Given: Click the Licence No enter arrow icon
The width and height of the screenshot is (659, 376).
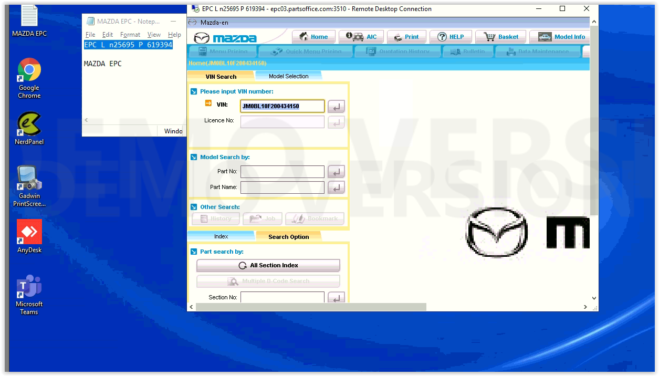Looking at the screenshot, I should click(336, 122).
